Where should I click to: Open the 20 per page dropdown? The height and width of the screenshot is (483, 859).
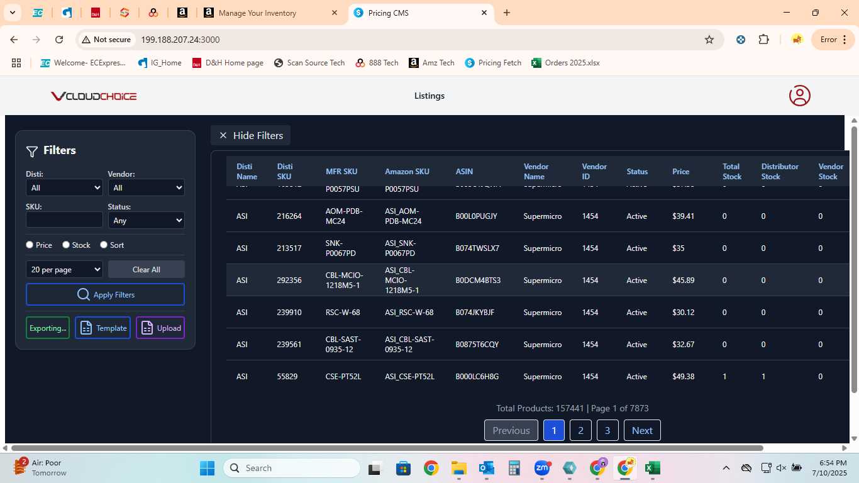[64, 269]
